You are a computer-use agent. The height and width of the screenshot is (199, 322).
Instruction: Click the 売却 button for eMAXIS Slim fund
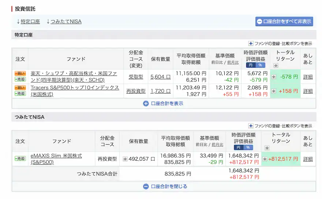(20, 158)
